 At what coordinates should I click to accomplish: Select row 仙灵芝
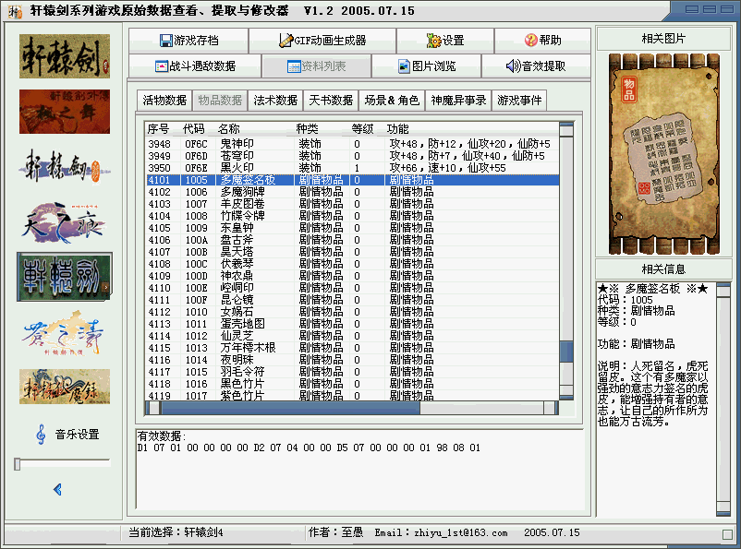352,336
